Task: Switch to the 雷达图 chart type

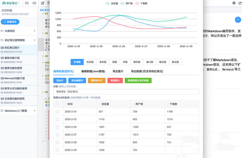Action: [163, 62]
